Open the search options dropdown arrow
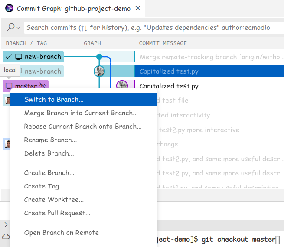This screenshot has height=247, width=284. click(18, 28)
